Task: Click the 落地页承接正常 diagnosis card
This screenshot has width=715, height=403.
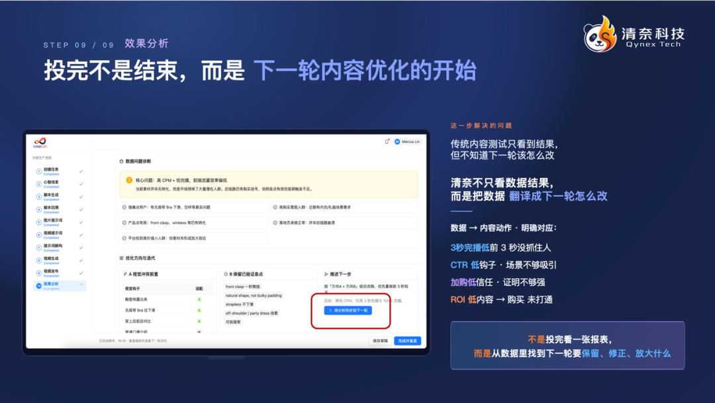Action: [x=344, y=222]
